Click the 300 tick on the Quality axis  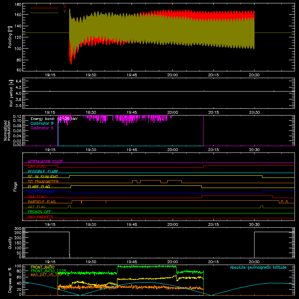pyautogui.click(x=18, y=228)
